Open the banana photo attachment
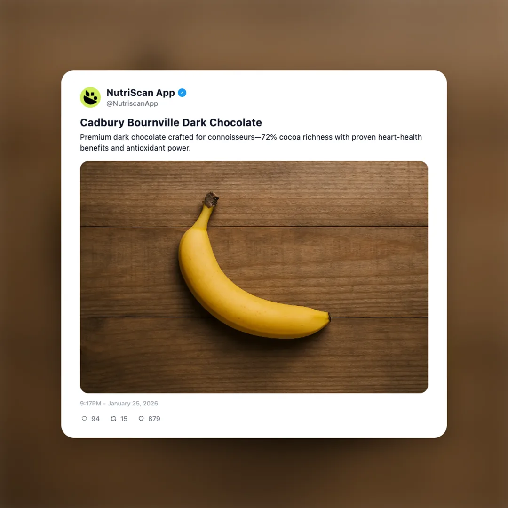 coord(254,277)
